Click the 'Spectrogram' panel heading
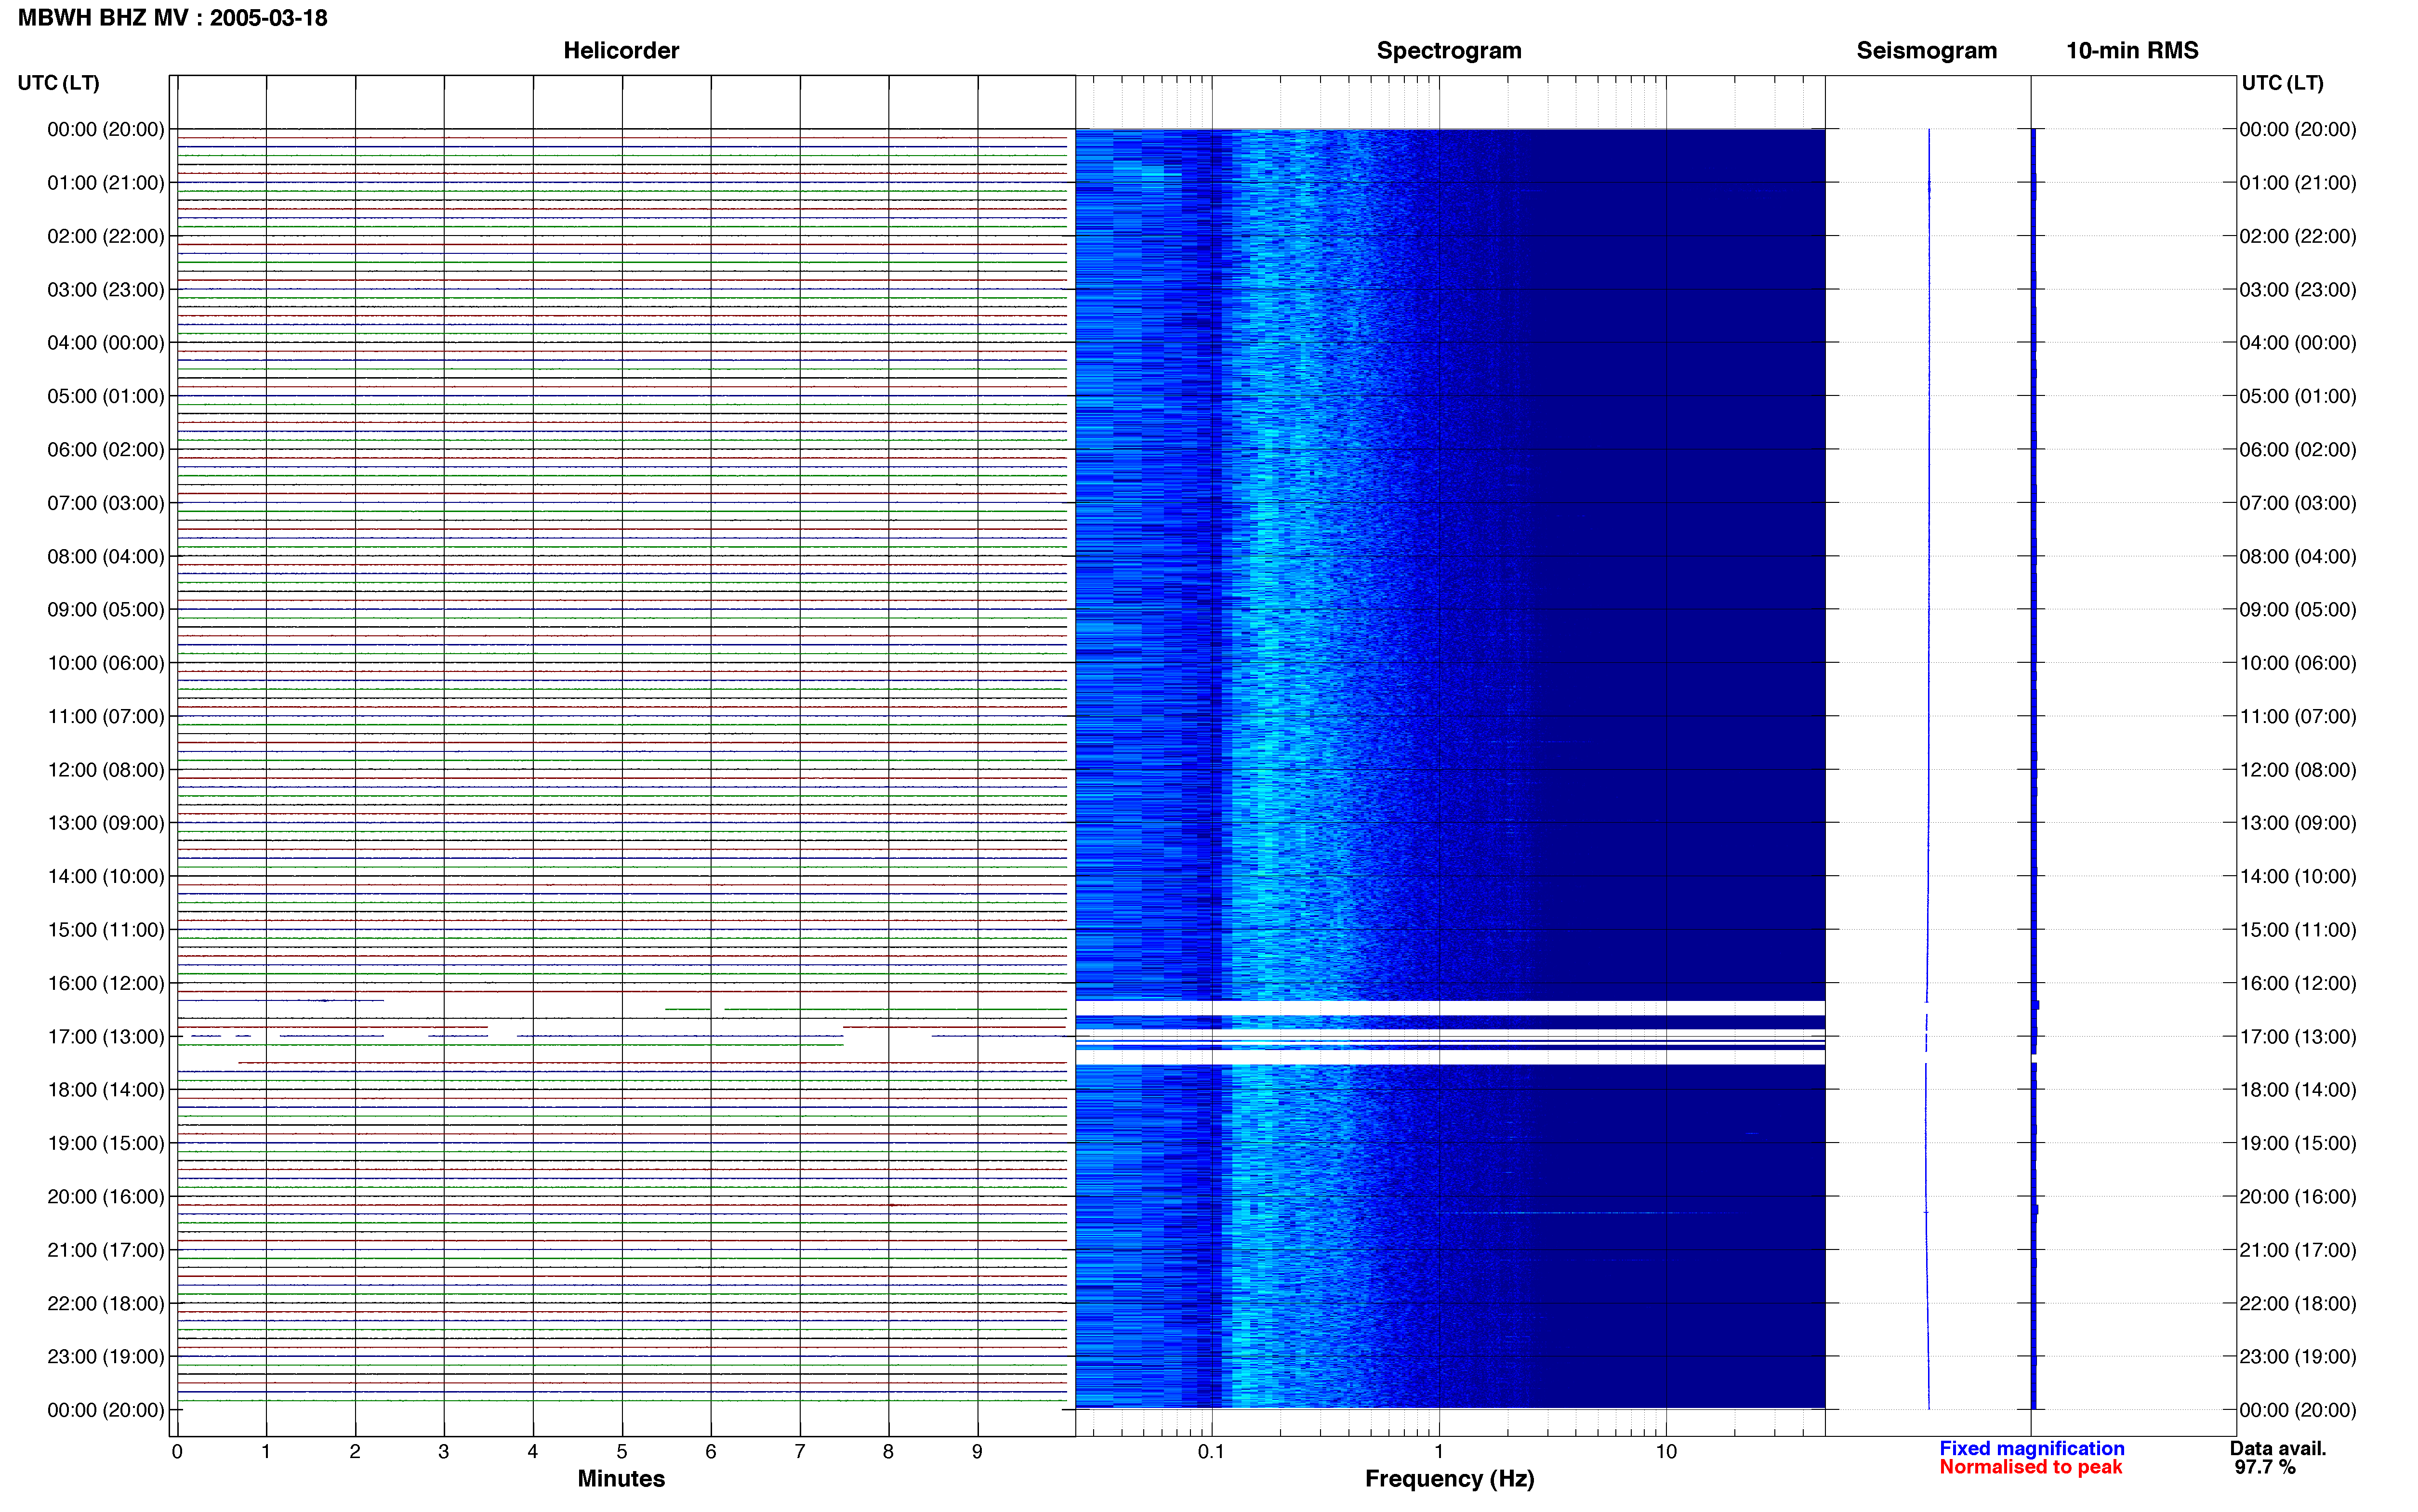 tap(1449, 51)
